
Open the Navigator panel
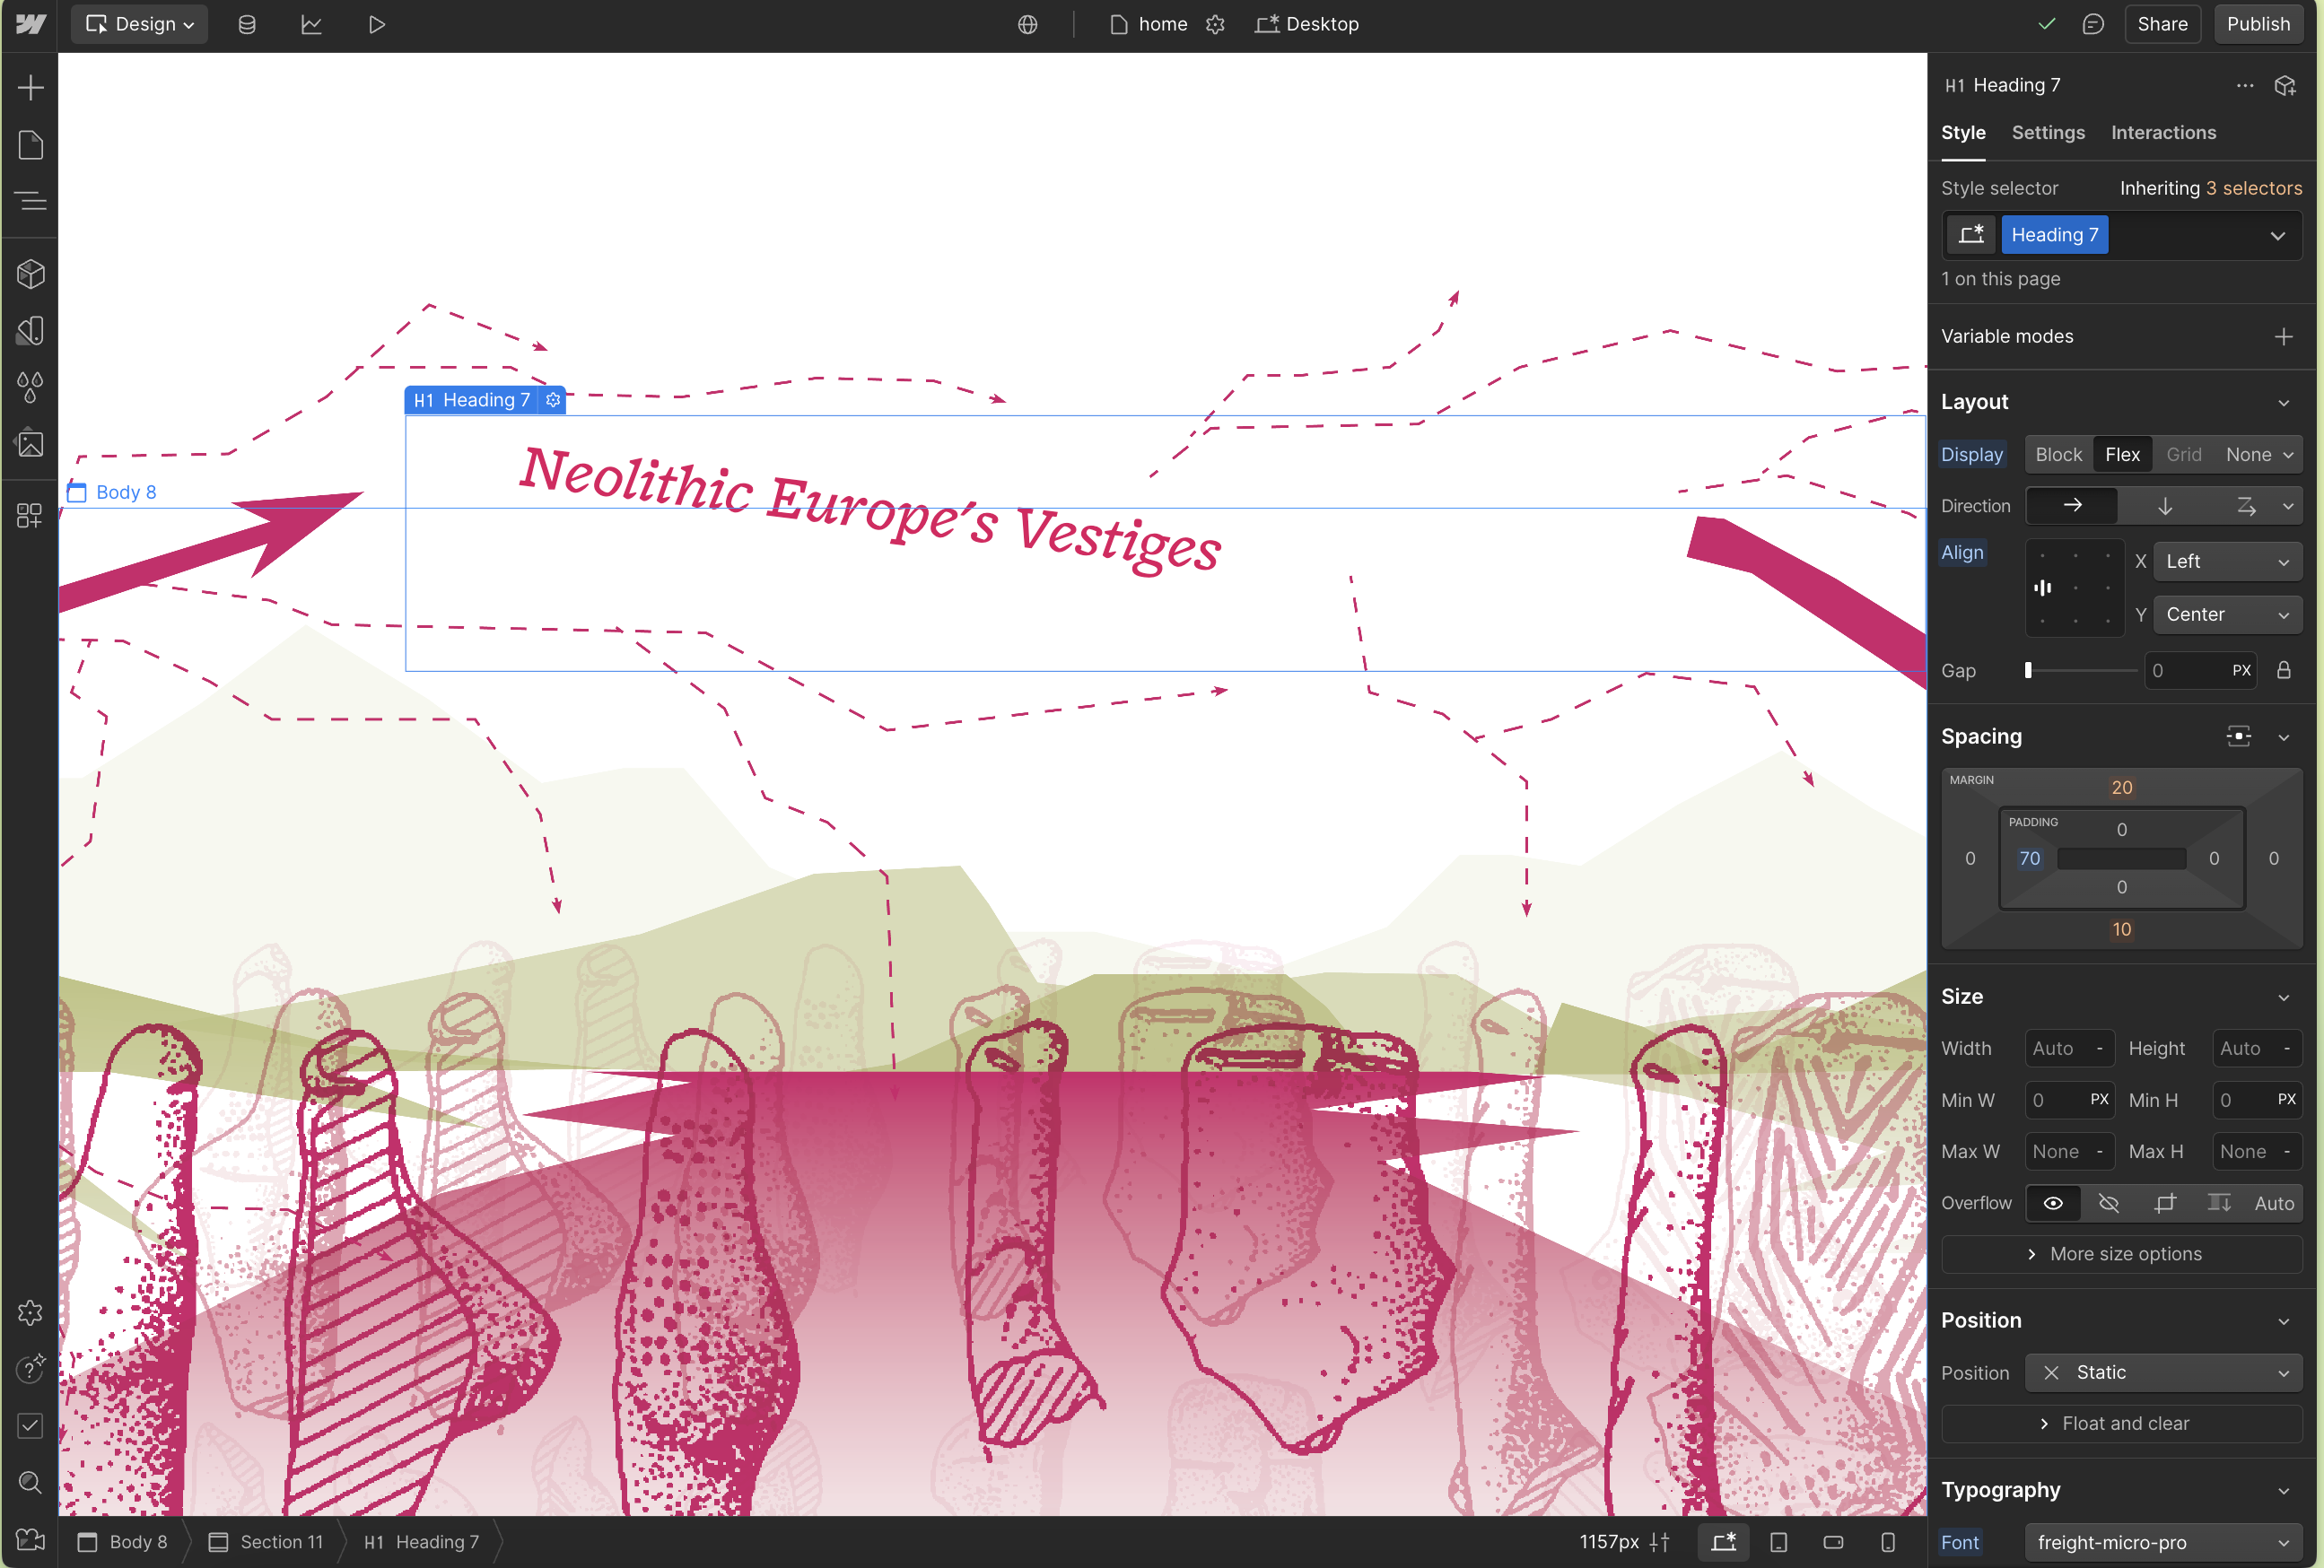pos(30,201)
